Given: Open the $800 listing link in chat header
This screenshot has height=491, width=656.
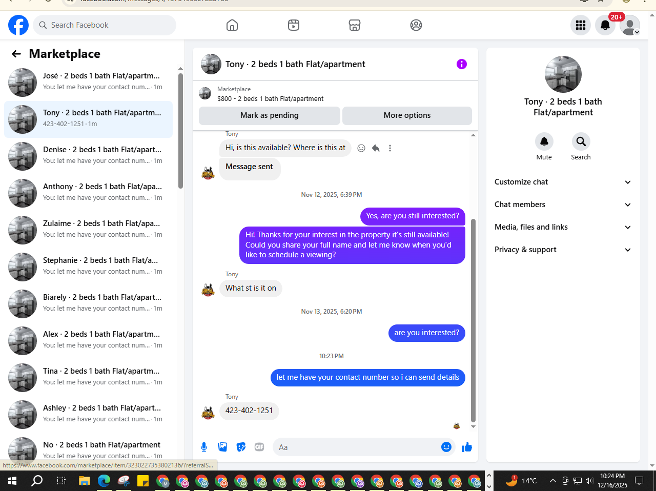Looking at the screenshot, I should [270, 98].
